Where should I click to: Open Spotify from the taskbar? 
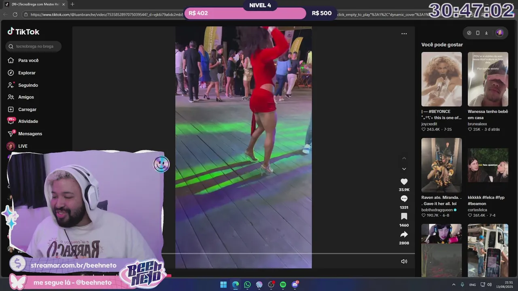click(x=283, y=285)
